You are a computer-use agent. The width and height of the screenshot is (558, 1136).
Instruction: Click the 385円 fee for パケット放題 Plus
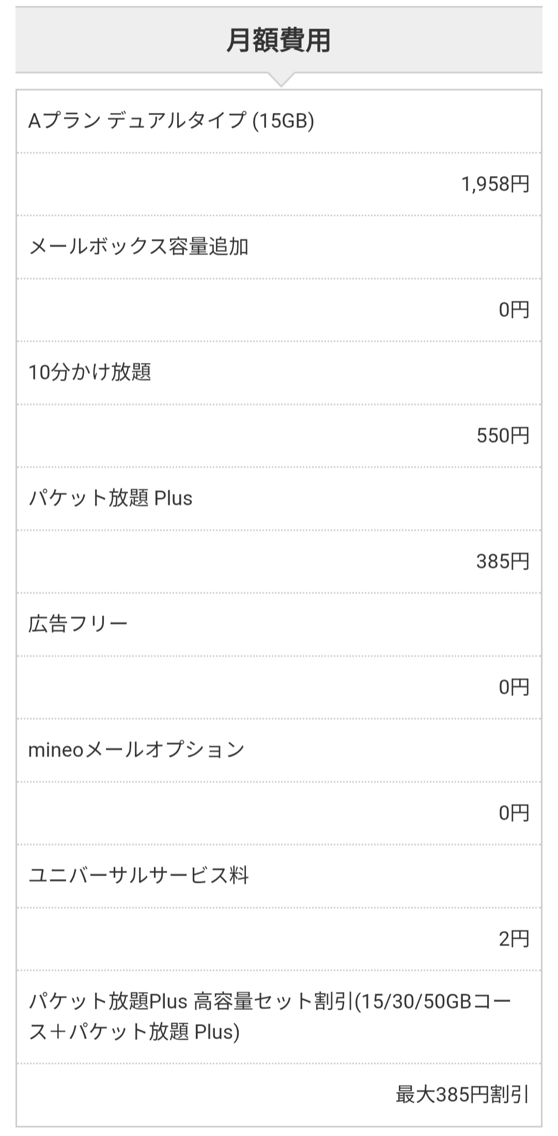pos(503,562)
